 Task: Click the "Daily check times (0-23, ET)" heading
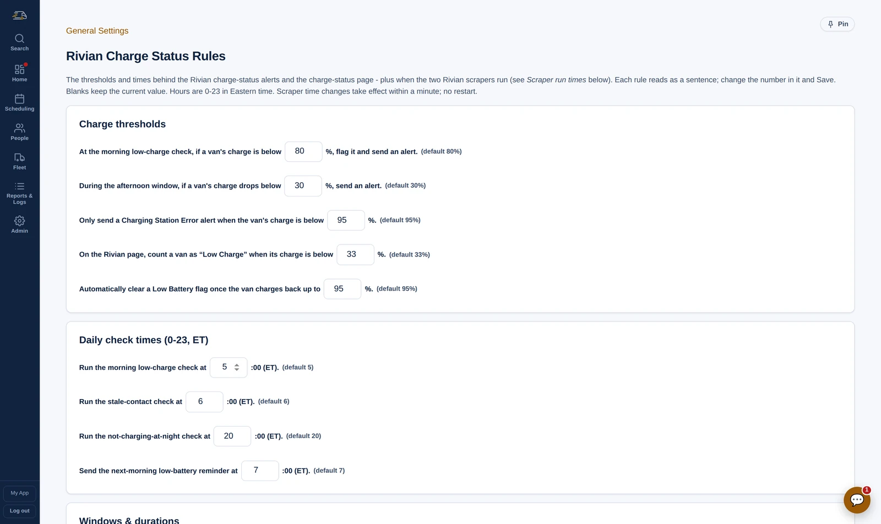coord(144,340)
